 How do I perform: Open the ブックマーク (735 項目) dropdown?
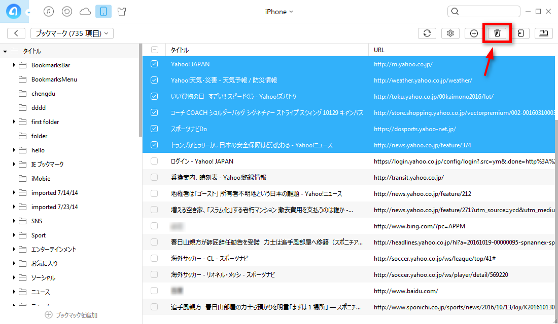click(72, 33)
